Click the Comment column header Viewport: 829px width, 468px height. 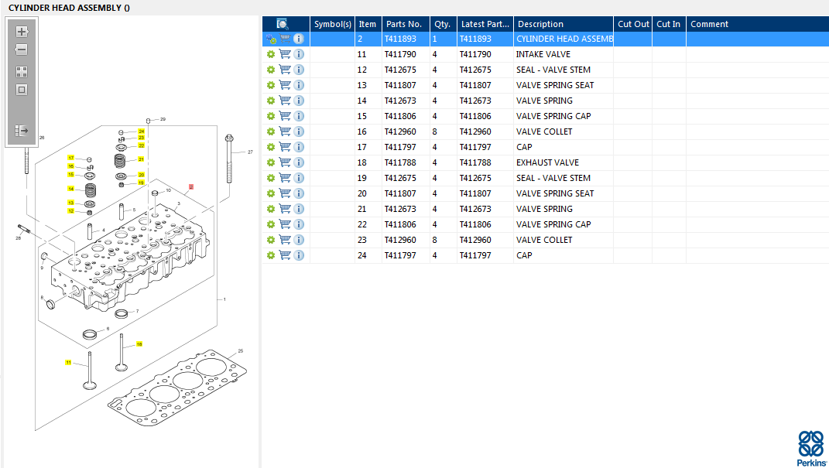coord(758,24)
